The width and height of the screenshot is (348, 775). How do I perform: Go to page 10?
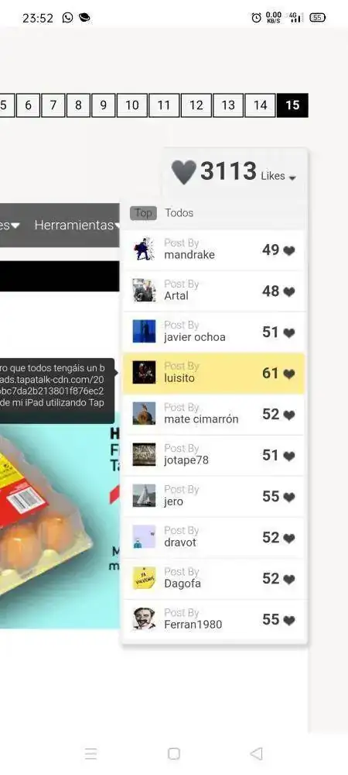pos(131,105)
